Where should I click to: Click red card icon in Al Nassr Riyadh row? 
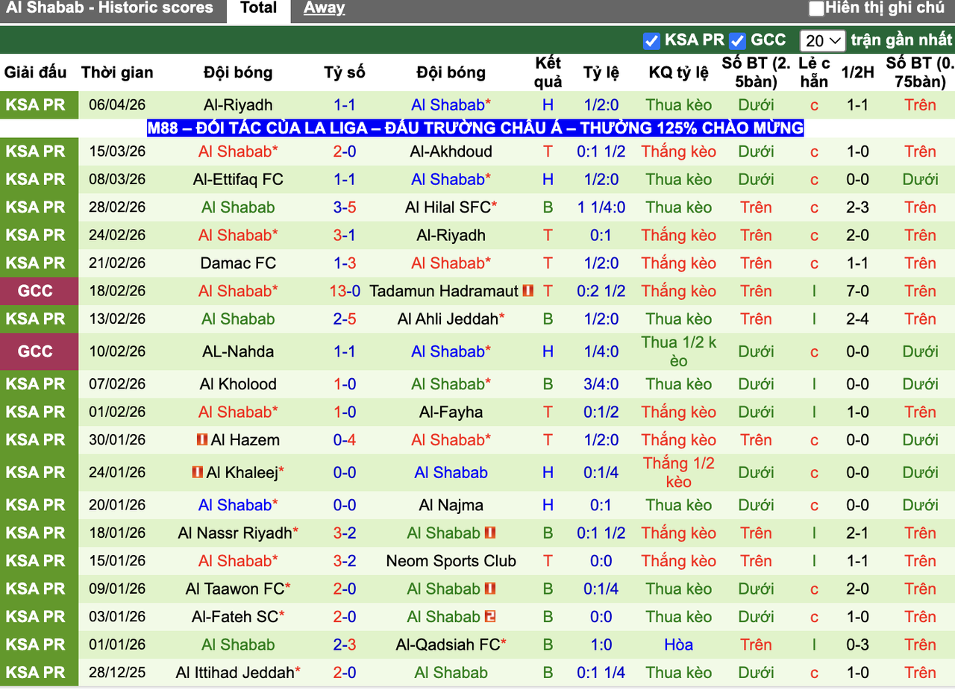click(490, 533)
